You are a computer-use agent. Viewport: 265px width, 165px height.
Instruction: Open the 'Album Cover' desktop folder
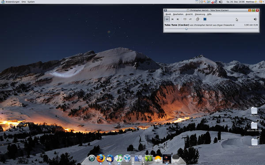pos(254,142)
